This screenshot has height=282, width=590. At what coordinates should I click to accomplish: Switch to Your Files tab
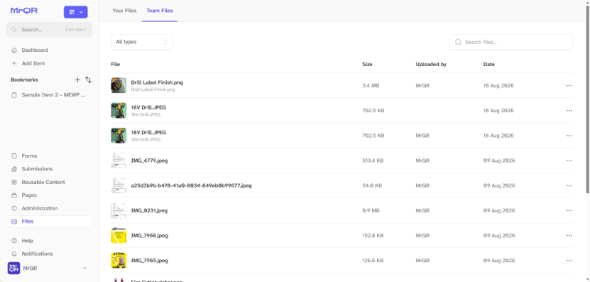click(124, 11)
